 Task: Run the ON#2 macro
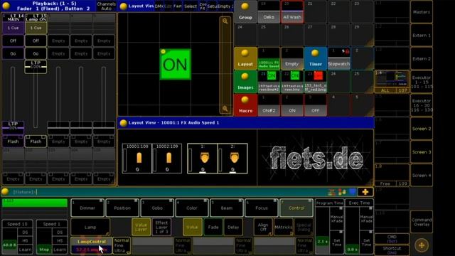(269, 105)
